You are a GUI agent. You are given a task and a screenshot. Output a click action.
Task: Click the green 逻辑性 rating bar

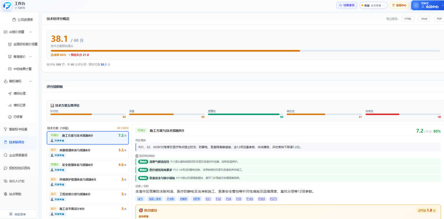point(244,114)
